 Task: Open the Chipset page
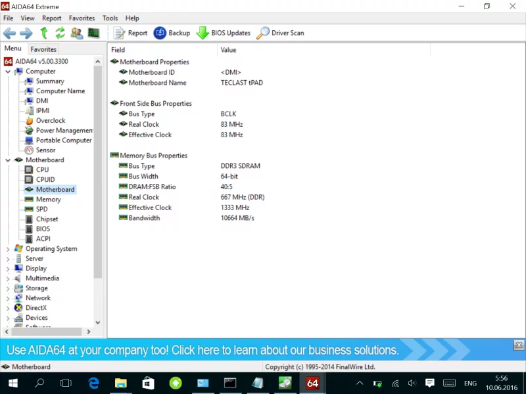47,219
